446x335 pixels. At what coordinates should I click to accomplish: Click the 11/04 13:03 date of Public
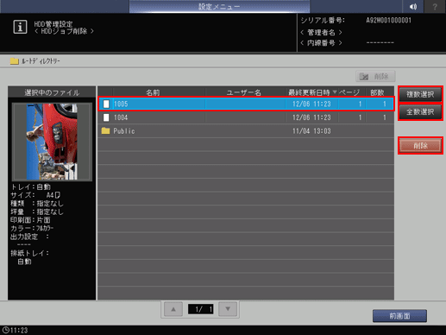(x=311, y=131)
